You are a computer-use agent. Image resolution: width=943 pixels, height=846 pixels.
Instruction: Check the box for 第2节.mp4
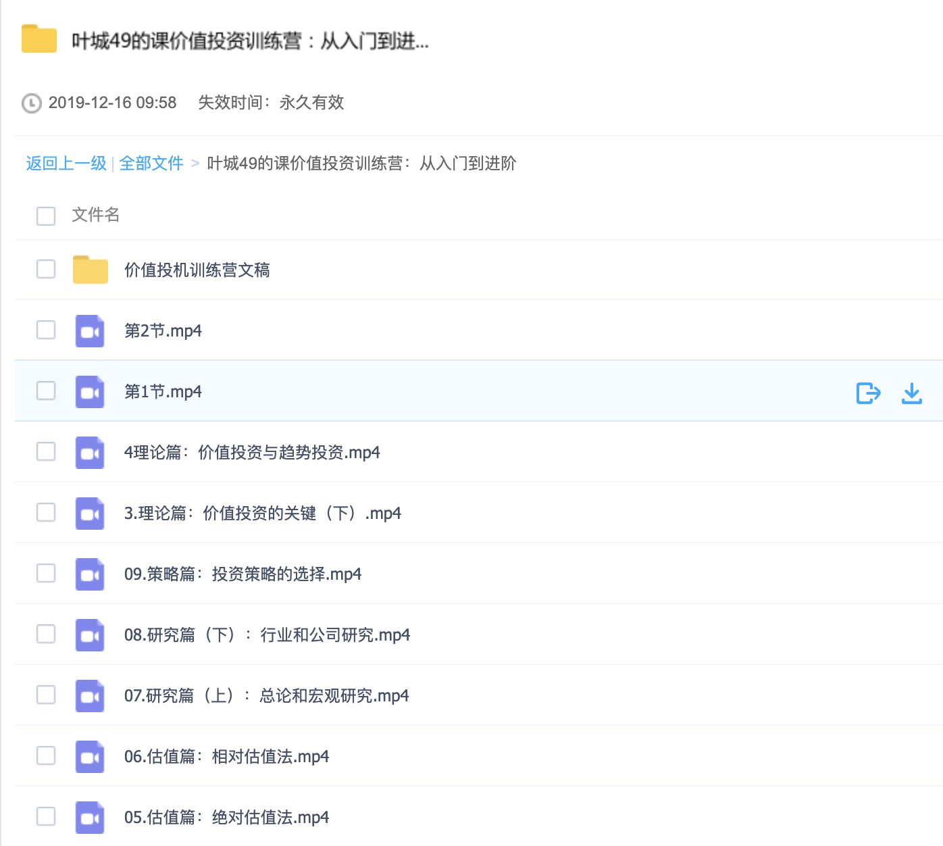(x=46, y=330)
